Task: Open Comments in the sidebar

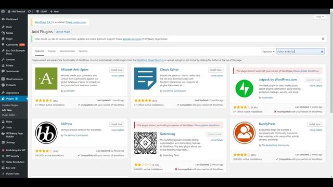Action: (x=12, y=45)
